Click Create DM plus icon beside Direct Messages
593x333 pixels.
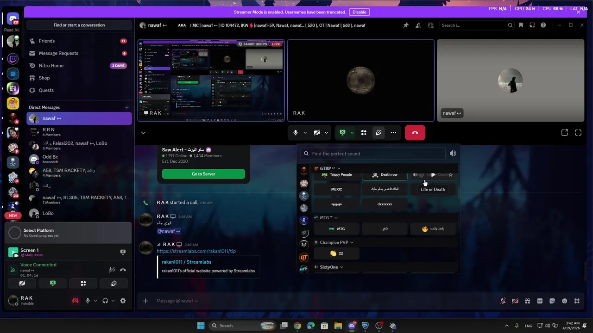coord(127,107)
